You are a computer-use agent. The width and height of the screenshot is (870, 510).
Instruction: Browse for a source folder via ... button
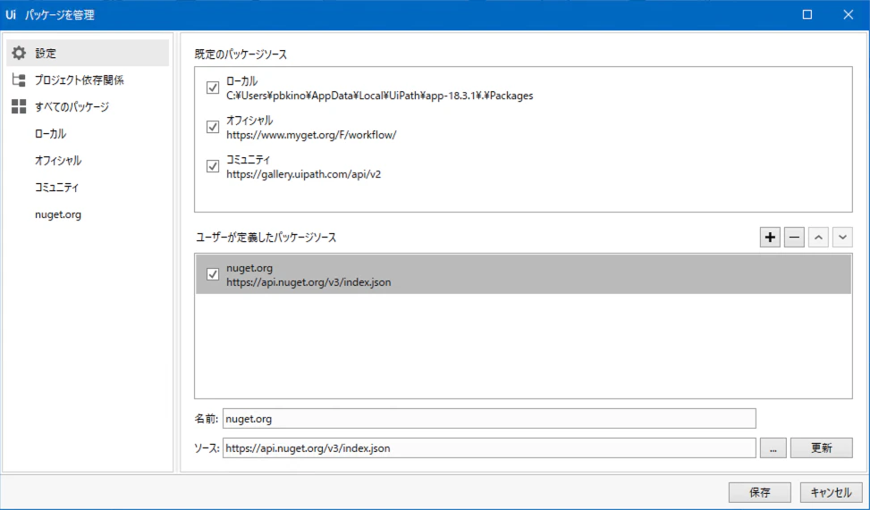pyautogui.click(x=773, y=447)
